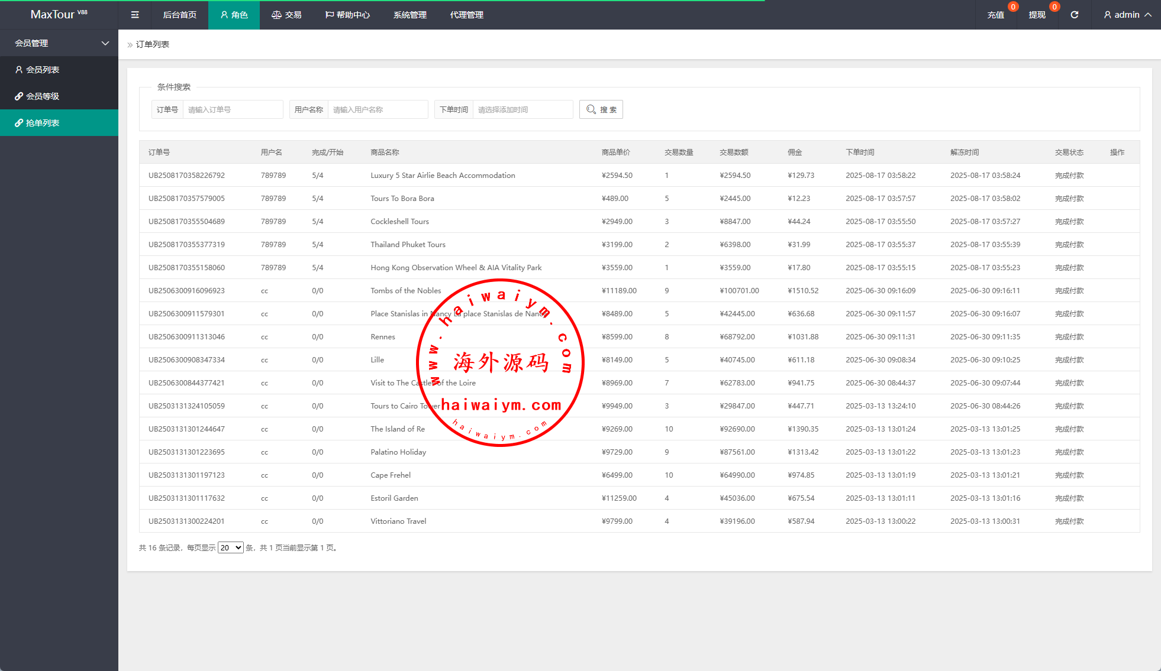Click the sidebar collapse hamburger icon
Viewport: 1161px width, 671px height.
(x=135, y=15)
